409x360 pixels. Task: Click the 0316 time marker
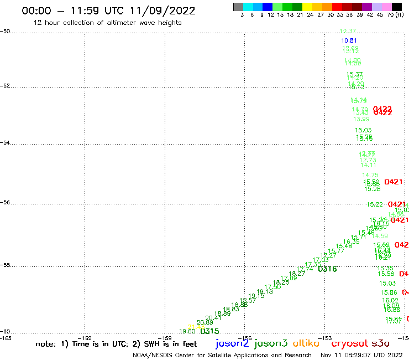point(327,269)
